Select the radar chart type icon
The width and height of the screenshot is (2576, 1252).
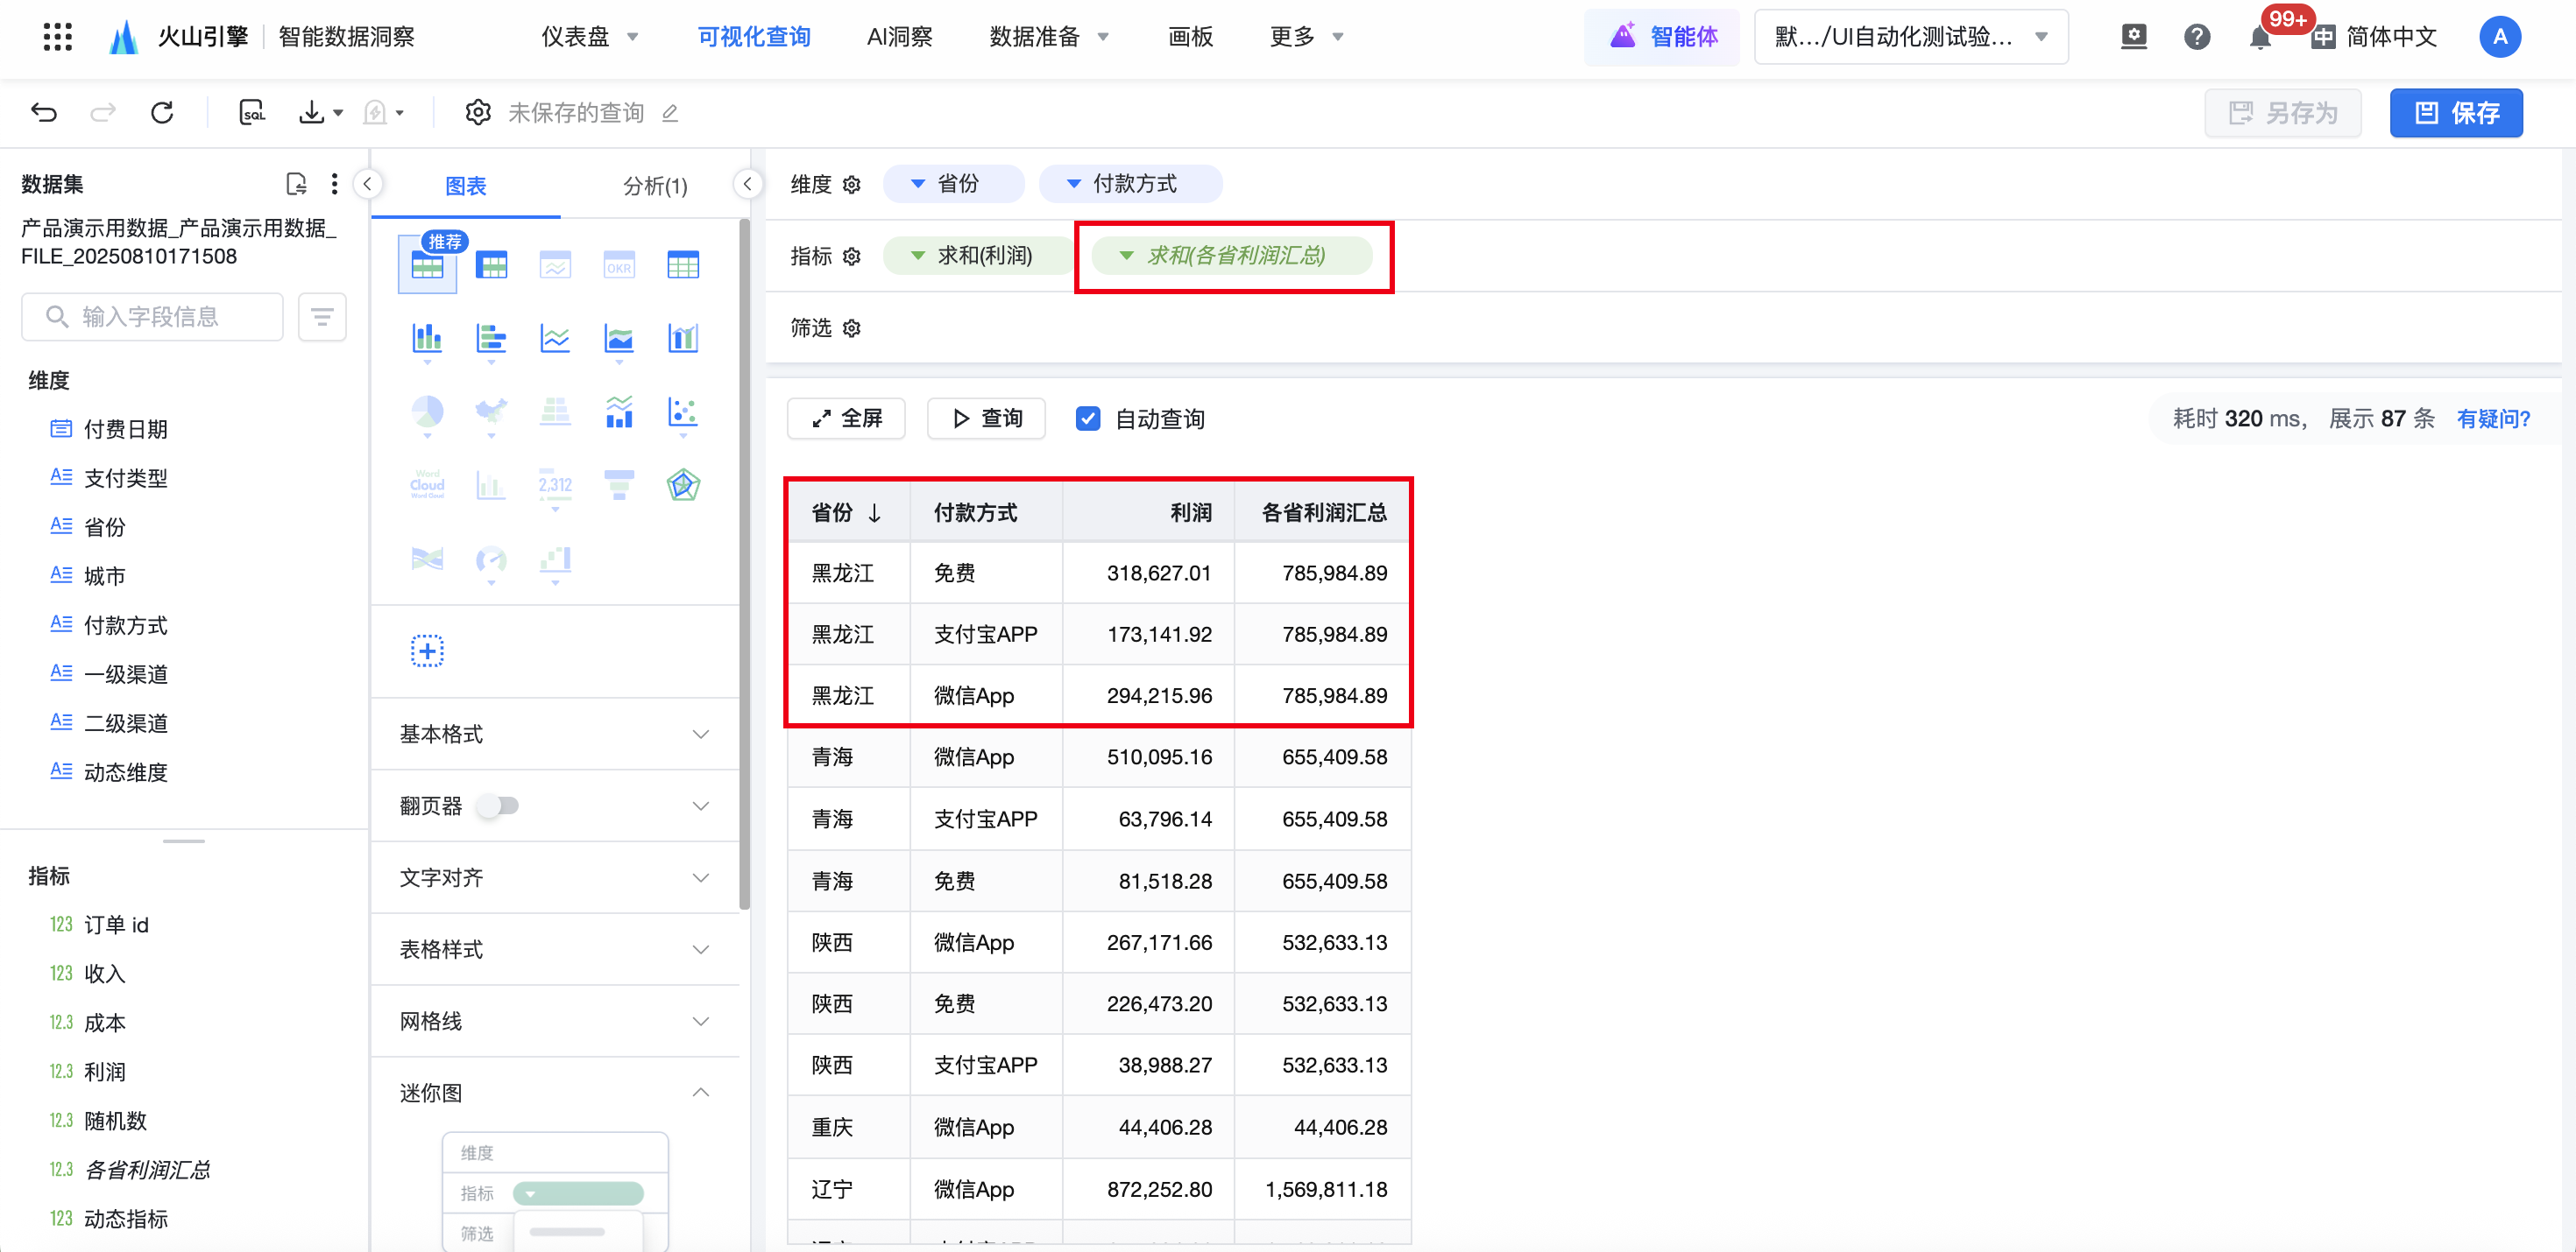click(683, 486)
